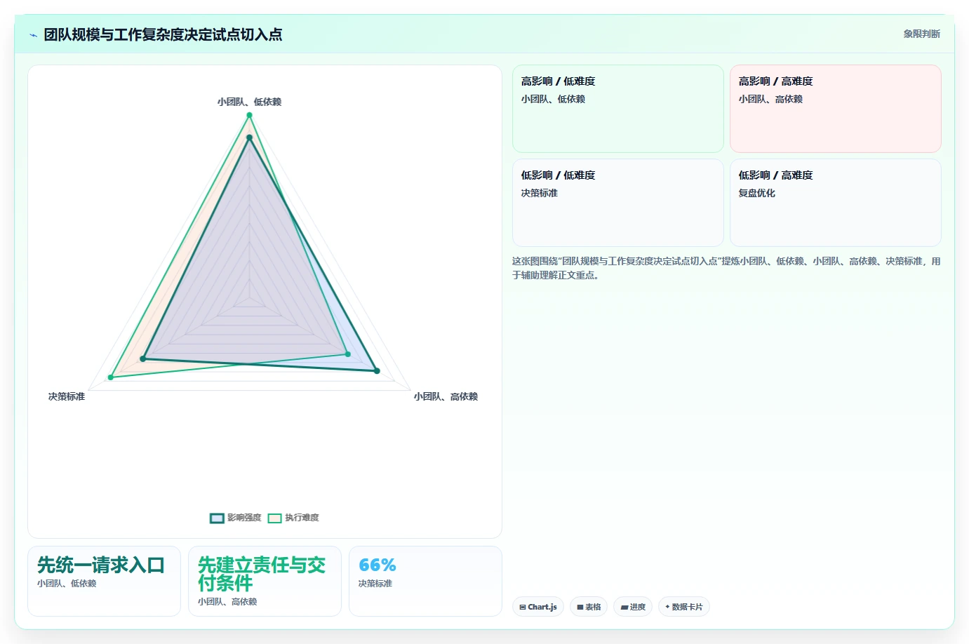The width and height of the screenshot is (969, 644).
Task: Click 决策标准 inside the 低影响 / 低难度 card
Action: pyautogui.click(x=539, y=193)
